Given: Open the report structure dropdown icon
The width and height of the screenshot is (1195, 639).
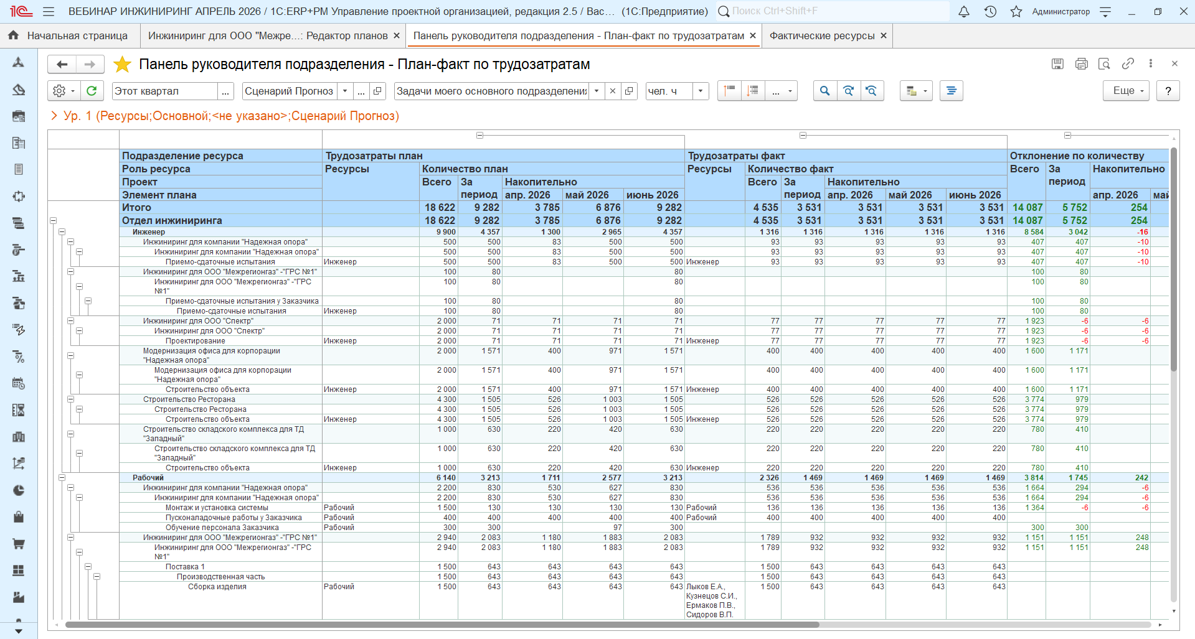Looking at the screenshot, I should (916, 91).
